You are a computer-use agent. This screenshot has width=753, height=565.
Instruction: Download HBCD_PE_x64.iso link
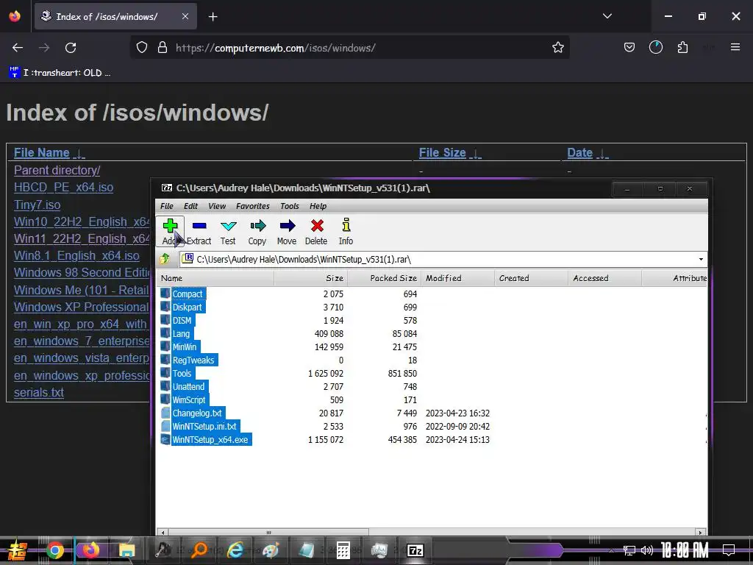pos(63,188)
